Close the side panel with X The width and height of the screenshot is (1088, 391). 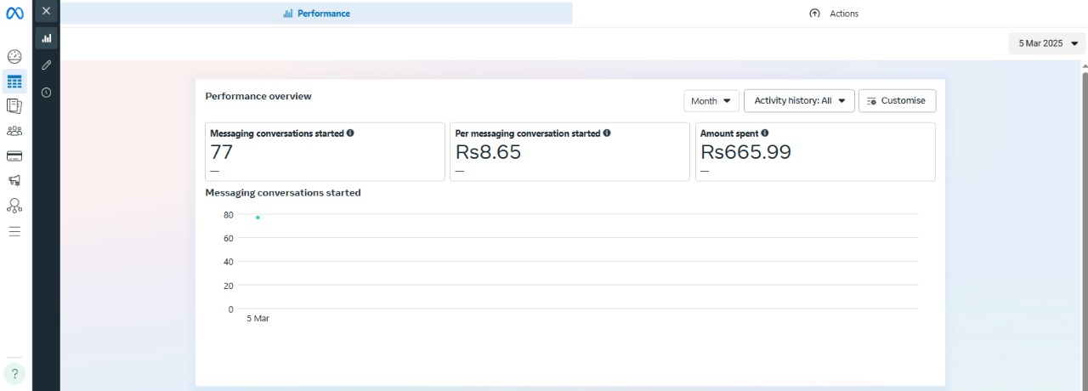click(x=46, y=11)
